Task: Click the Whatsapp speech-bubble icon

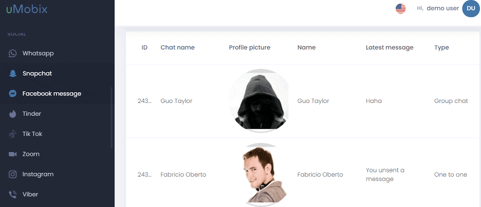Action: (13, 53)
